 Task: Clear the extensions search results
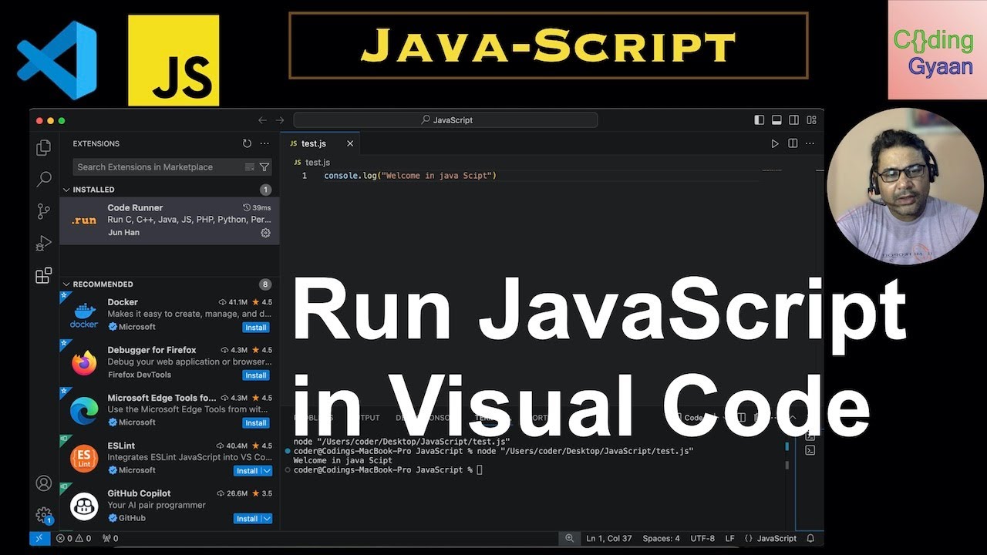[x=249, y=166]
